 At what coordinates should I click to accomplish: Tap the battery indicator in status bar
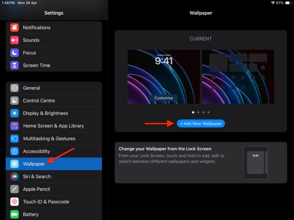click(x=287, y=3)
